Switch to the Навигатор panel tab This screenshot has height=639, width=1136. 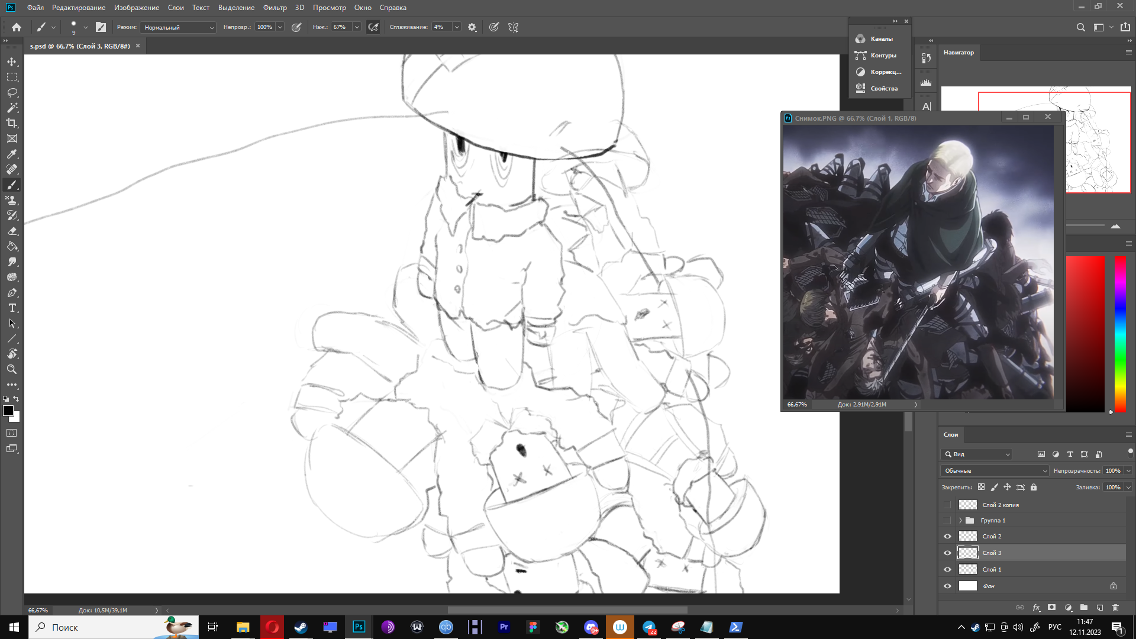tap(958, 53)
